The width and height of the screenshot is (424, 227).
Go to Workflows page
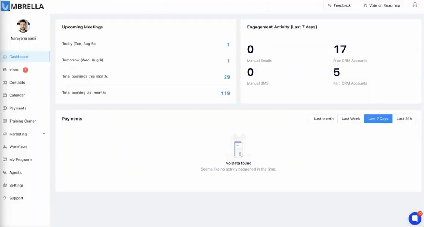click(x=25, y=147)
